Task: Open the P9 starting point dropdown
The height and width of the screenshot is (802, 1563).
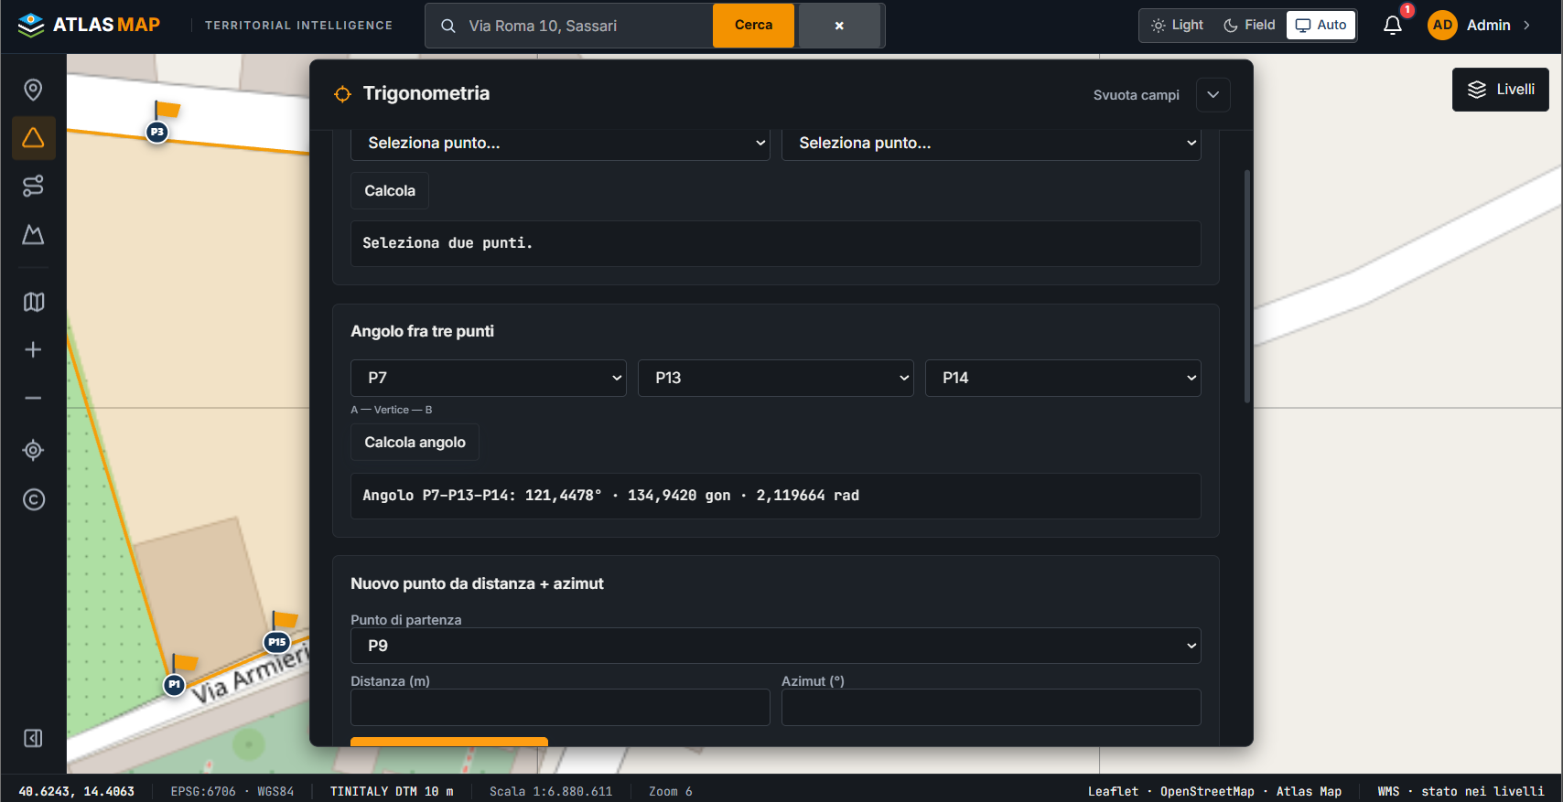Action: coord(776,646)
